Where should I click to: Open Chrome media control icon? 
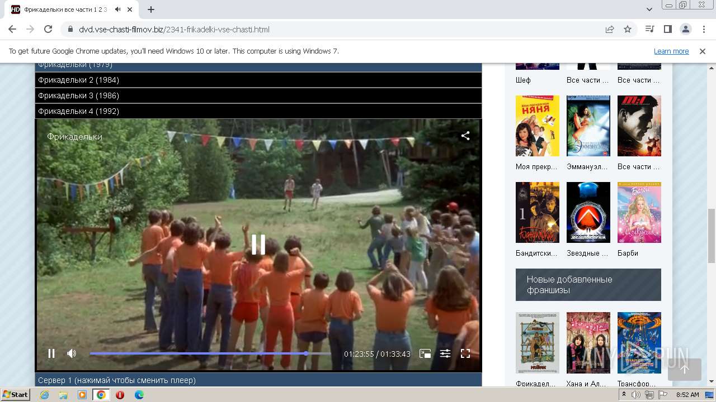649,29
